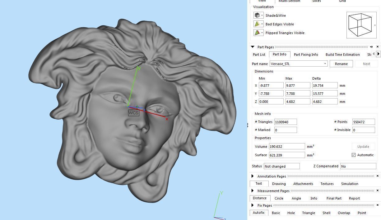Click the Status field showing Not changed
The height and width of the screenshot is (220, 381).
coord(281,166)
